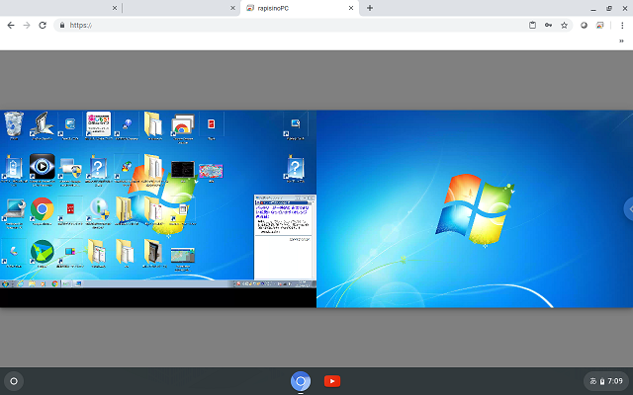Click Chrome icon in remote Windows taskbar
Image resolution: width=633 pixels, height=395 pixels.
(x=55, y=283)
